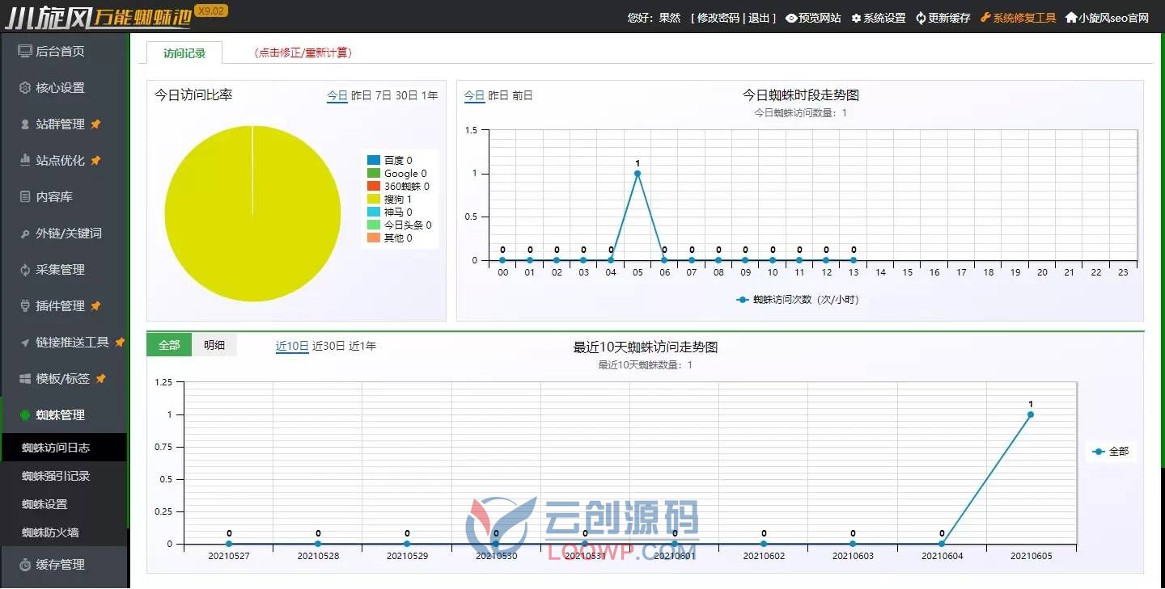Viewport: 1165px width, 589px height.
Task: Click the link icon beside 外链/关键词
Action: pos(25,233)
